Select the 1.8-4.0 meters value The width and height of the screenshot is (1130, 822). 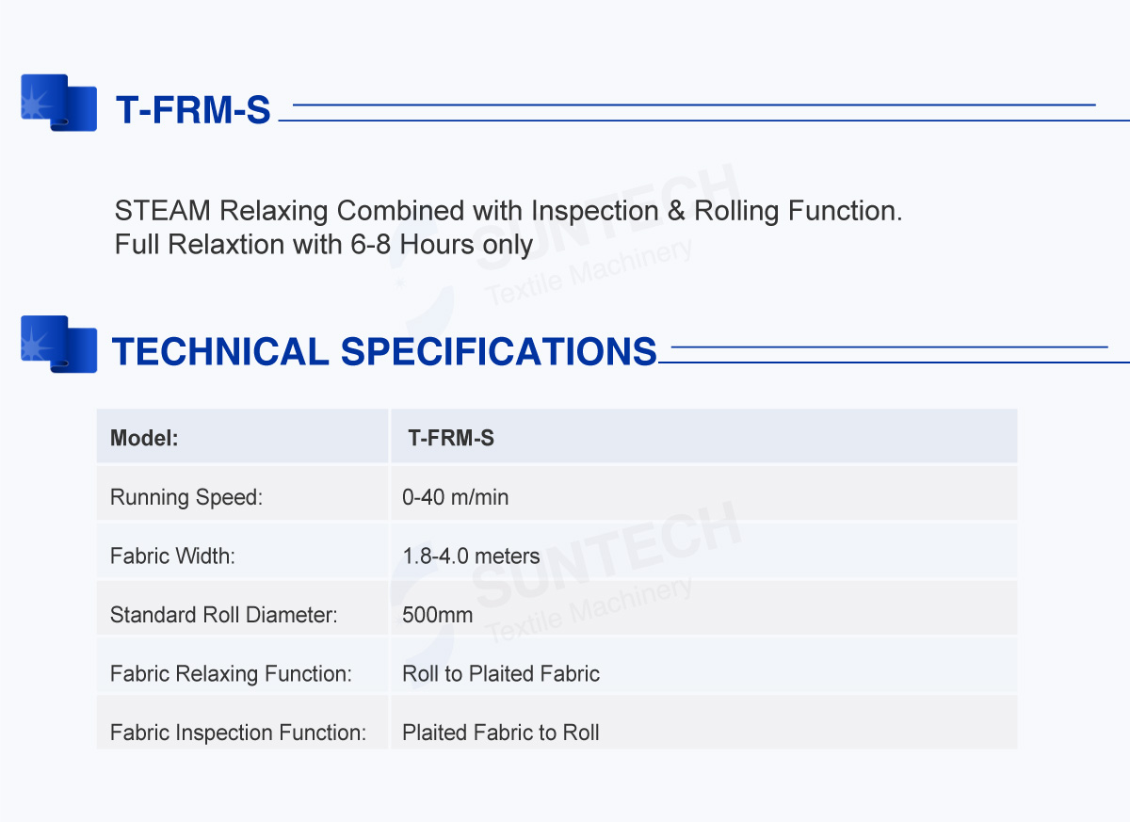471,556
